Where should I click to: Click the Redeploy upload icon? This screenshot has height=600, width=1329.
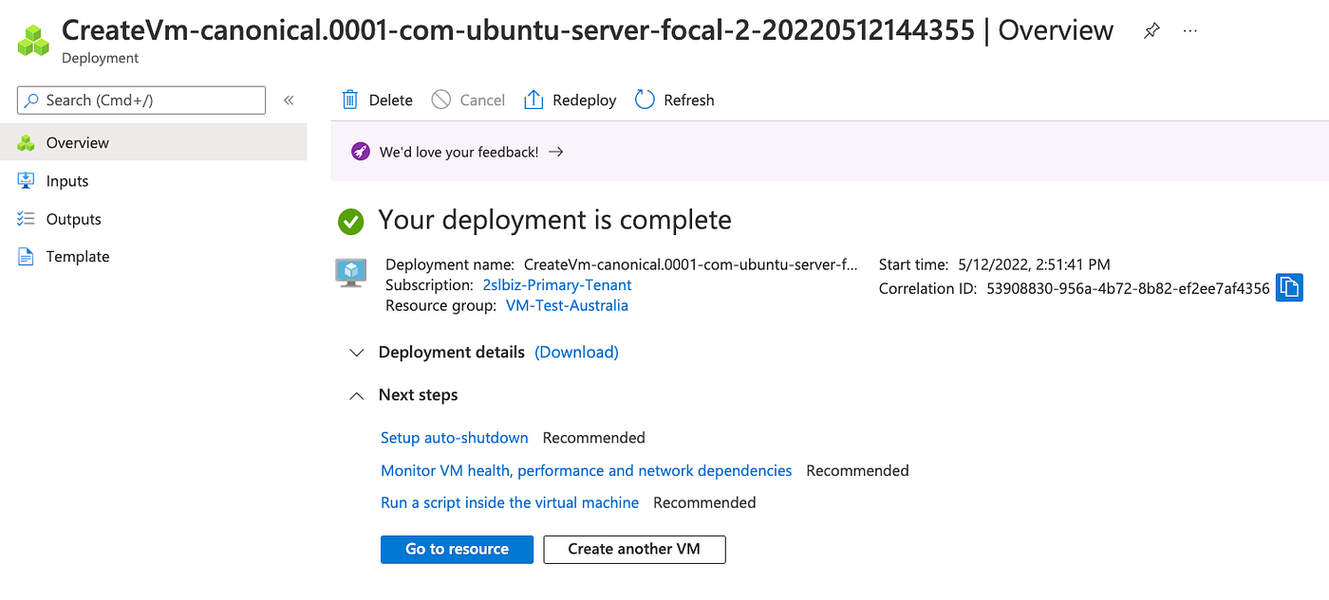coord(533,100)
